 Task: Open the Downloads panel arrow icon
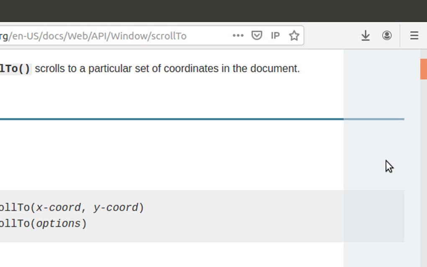coord(365,36)
